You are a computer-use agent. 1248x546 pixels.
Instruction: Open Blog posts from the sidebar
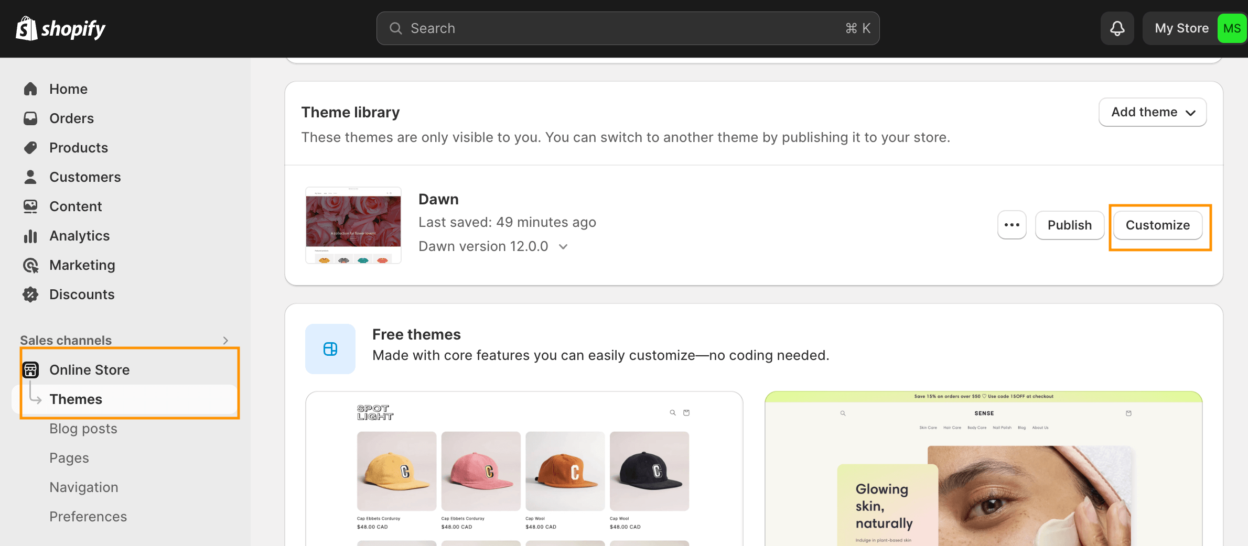[83, 428]
